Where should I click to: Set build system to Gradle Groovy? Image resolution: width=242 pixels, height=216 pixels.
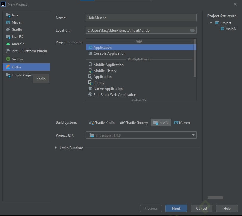pos(134,123)
